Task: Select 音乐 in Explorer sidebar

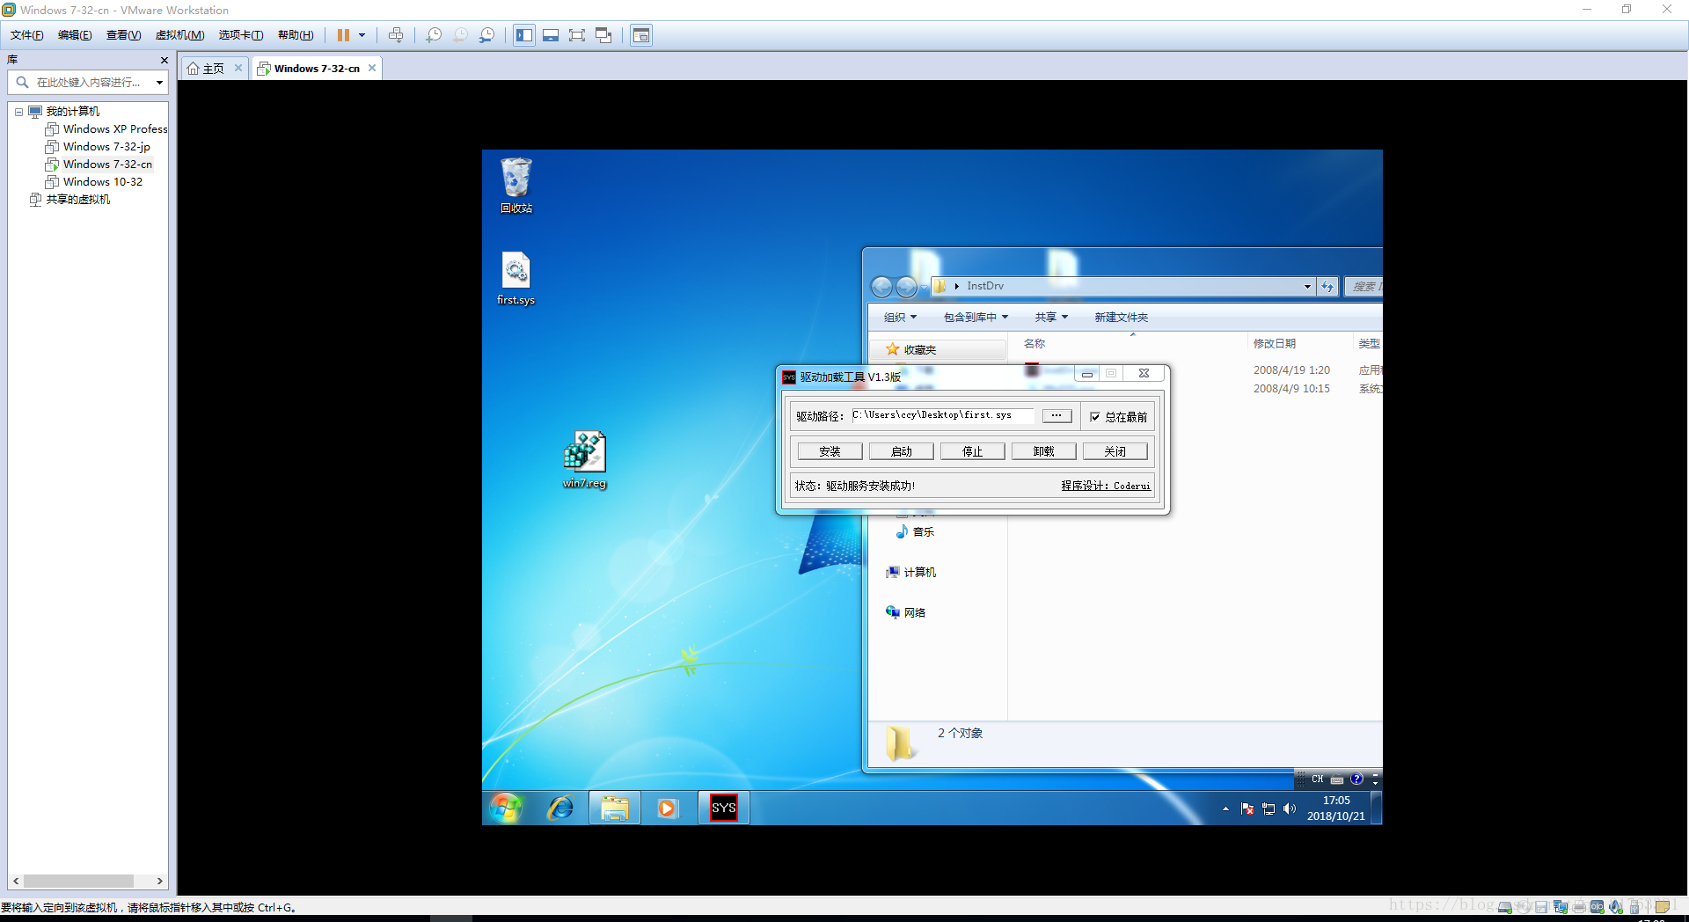Action: (x=915, y=532)
